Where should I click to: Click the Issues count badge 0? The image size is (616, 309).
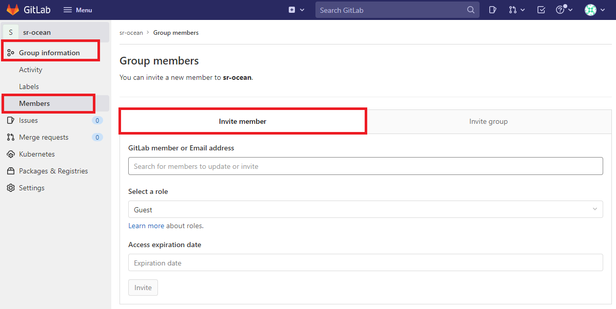point(97,121)
